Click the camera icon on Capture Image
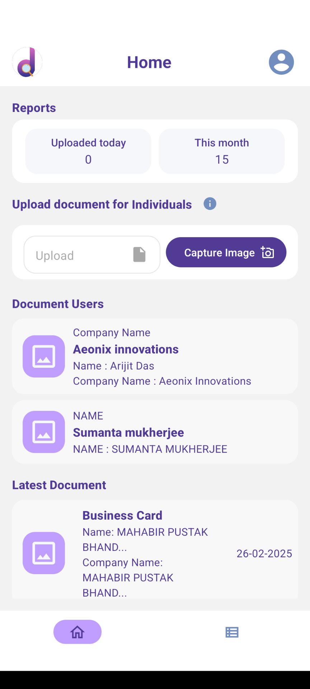This screenshot has width=310, height=689. 268,252
